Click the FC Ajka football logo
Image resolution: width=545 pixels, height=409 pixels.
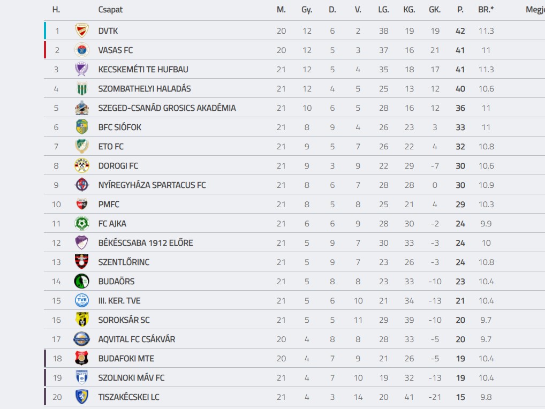pyautogui.click(x=82, y=223)
